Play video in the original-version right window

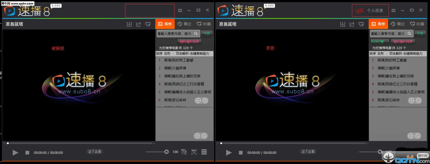click(x=229, y=153)
